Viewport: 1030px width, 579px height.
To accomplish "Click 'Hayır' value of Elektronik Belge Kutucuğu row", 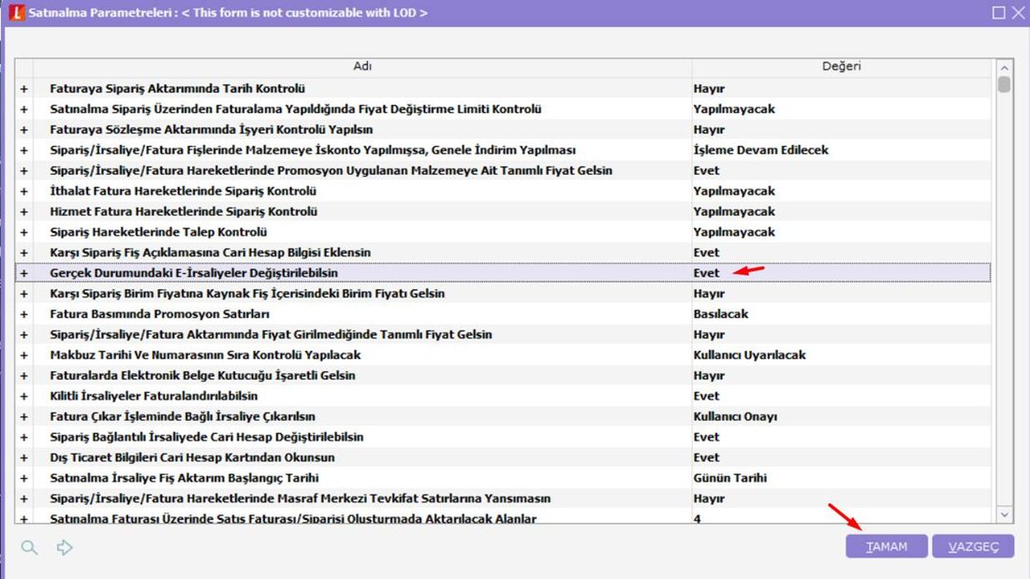I will click(x=709, y=375).
